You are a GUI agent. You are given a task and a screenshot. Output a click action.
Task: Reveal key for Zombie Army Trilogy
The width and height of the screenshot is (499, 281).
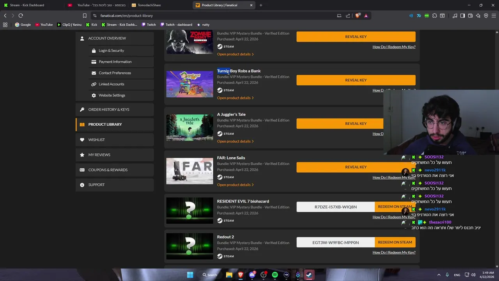point(356,37)
